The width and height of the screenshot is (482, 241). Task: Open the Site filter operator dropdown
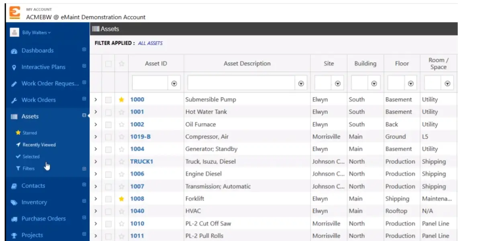[338, 84]
